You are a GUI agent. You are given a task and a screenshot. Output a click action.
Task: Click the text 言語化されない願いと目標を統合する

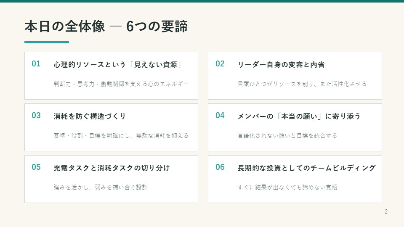click(x=287, y=136)
